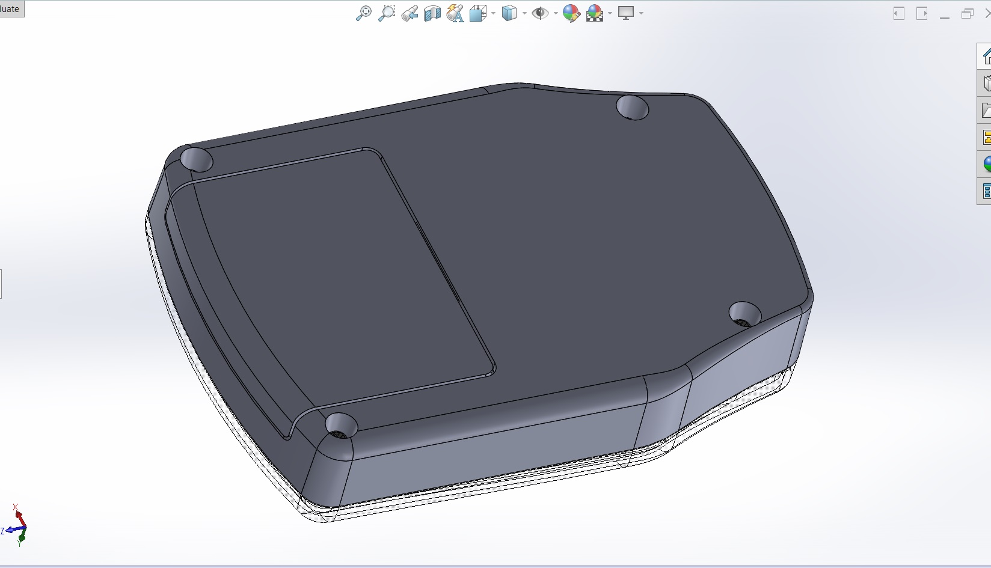
Task: Switch to the Evaluate tab
Action: pyautogui.click(x=11, y=8)
